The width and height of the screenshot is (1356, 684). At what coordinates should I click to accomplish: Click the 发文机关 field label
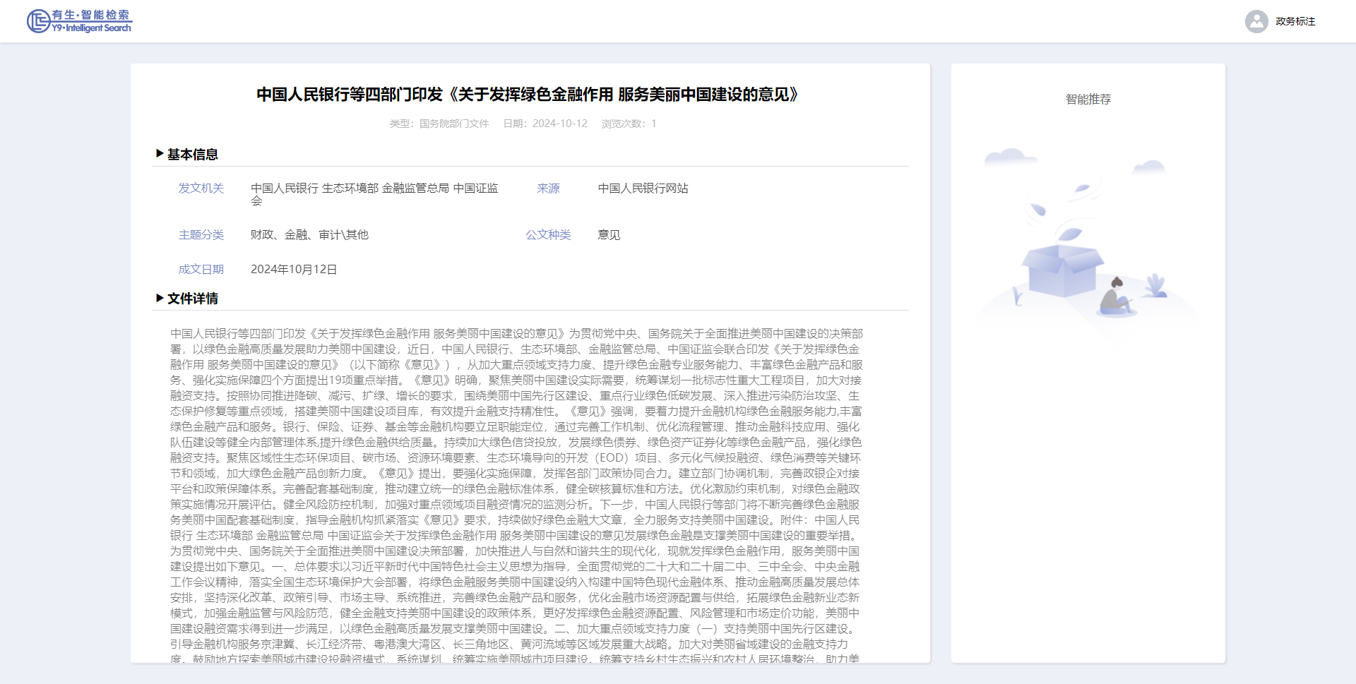pos(201,188)
